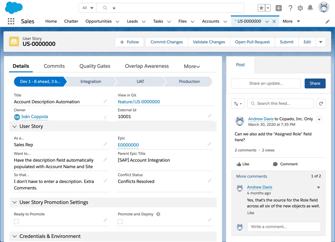Screen dimensions: 335x242
Task: Click the Favorites star icon
Action: tap(261, 8)
